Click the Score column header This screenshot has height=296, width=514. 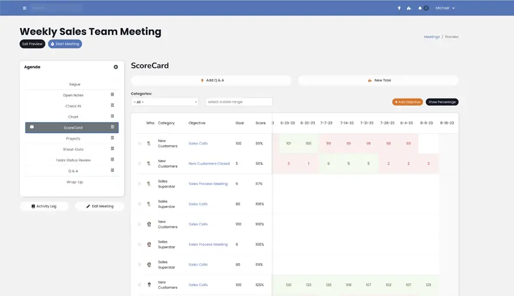[261, 123]
